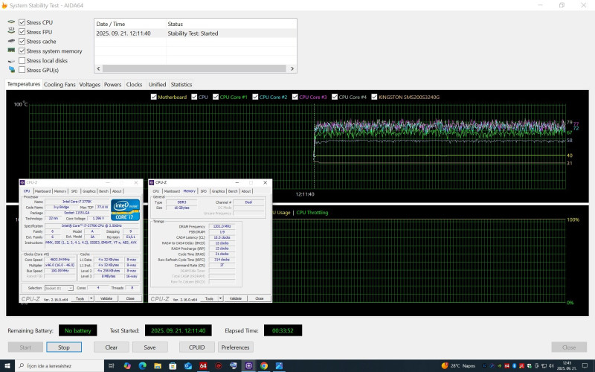Image resolution: width=595 pixels, height=372 pixels.
Task: Click the elapsed time value 00:33:52
Action: 283,330
